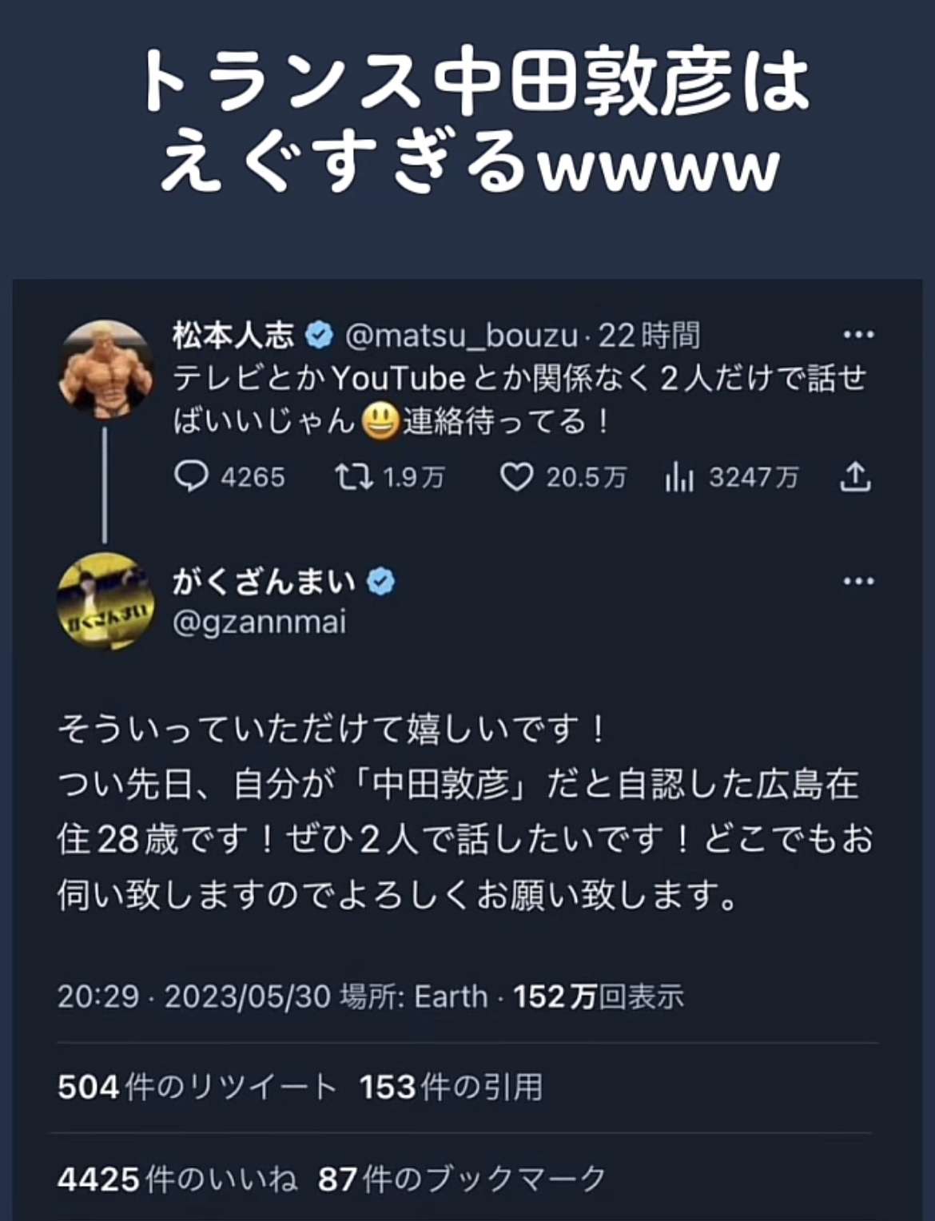
Task: Like the top tweet with heart icon
Action: pos(516,477)
